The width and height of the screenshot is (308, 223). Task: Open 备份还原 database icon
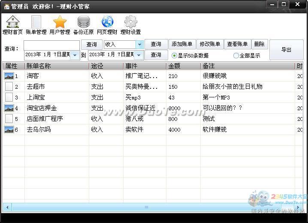pyautogui.click(x=83, y=22)
